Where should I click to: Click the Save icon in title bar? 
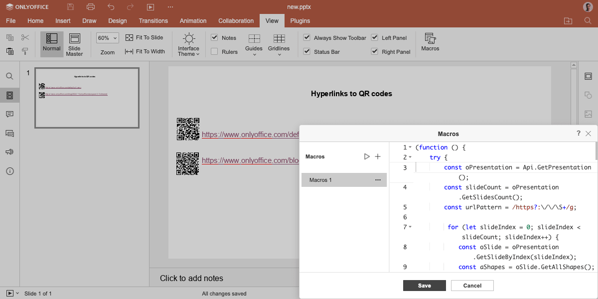point(71,7)
